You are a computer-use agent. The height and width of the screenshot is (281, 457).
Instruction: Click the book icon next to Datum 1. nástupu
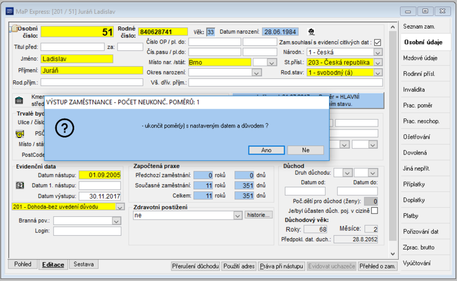tap(20, 185)
